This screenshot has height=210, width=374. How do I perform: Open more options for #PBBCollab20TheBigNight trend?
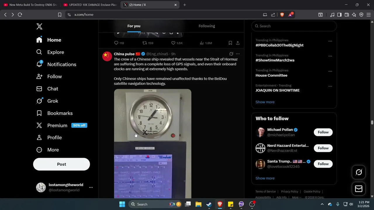[330, 41]
